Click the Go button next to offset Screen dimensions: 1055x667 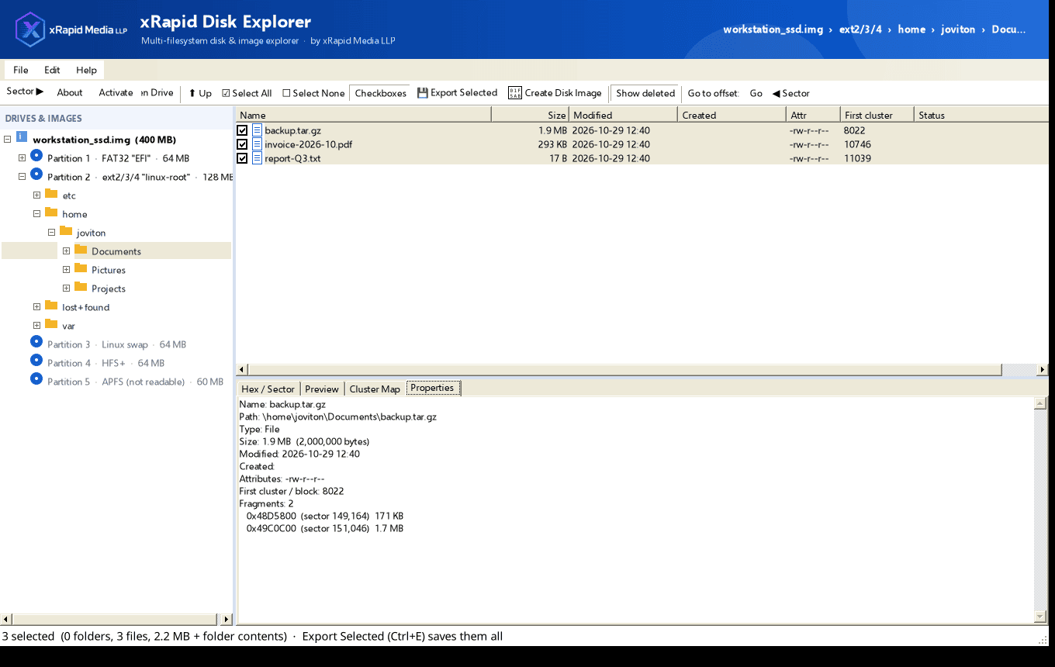point(756,93)
